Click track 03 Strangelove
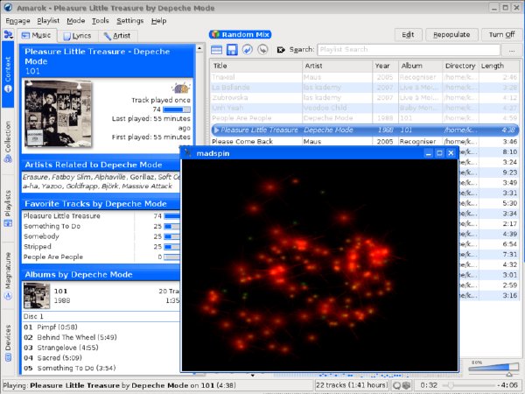This screenshot has width=525, height=394. (61, 348)
